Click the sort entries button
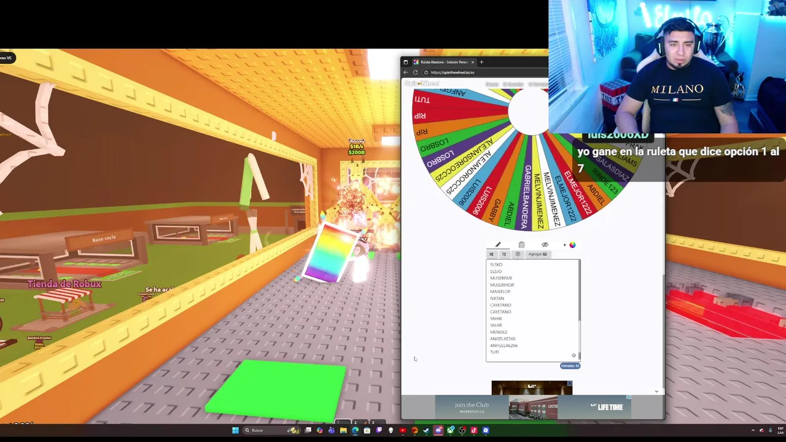 pos(504,254)
